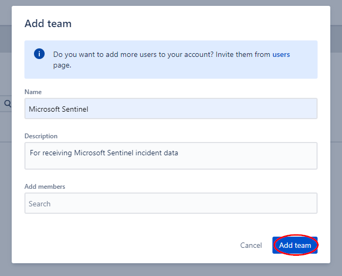The width and height of the screenshot is (342, 276).
Task: Focus the Name field containing Microsoft Sentinel
Action: pos(171,108)
